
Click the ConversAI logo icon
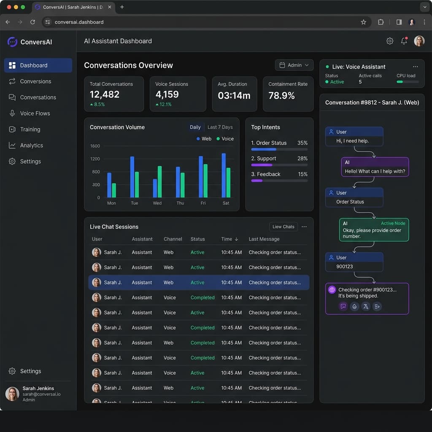(x=12, y=42)
